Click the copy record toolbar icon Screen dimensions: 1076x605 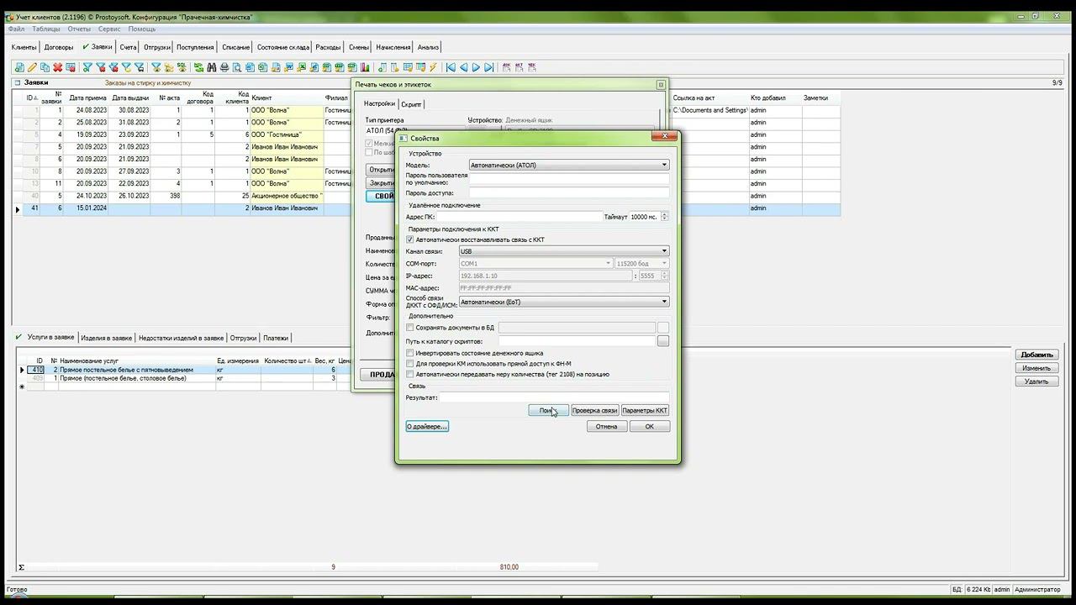point(45,67)
